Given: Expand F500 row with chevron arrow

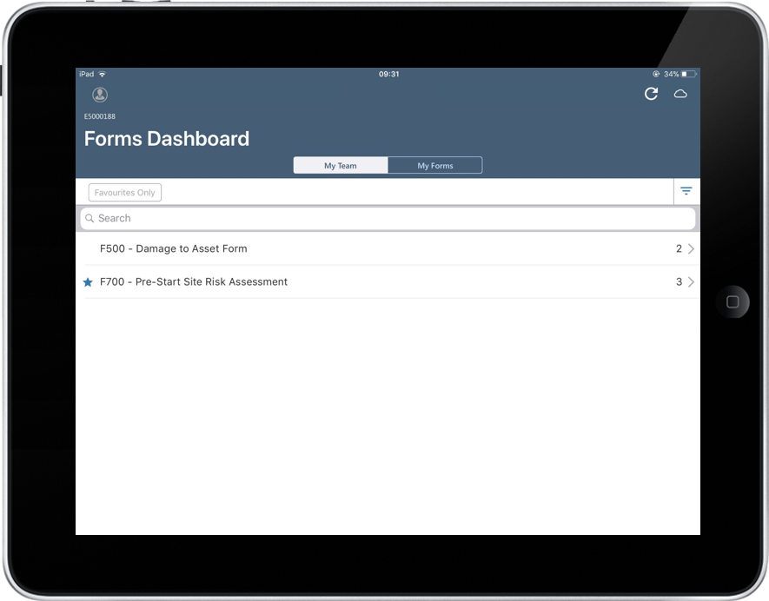Looking at the screenshot, I should click(691, 249).
